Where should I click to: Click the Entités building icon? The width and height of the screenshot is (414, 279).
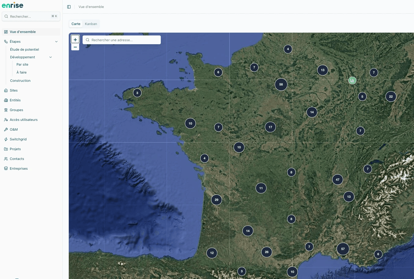point(6,100)
